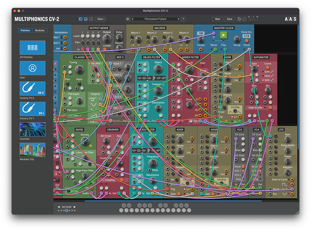Toggle the right sidebar panel view icon

[x=91, y=19]
